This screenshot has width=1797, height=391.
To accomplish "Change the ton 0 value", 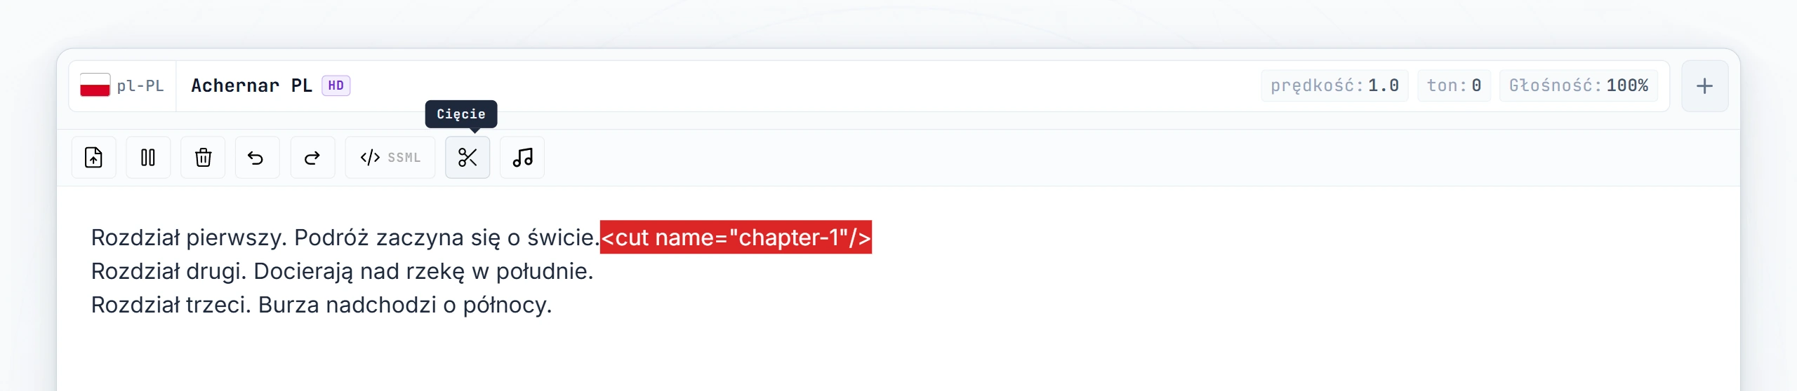I will click(1454, 85).
